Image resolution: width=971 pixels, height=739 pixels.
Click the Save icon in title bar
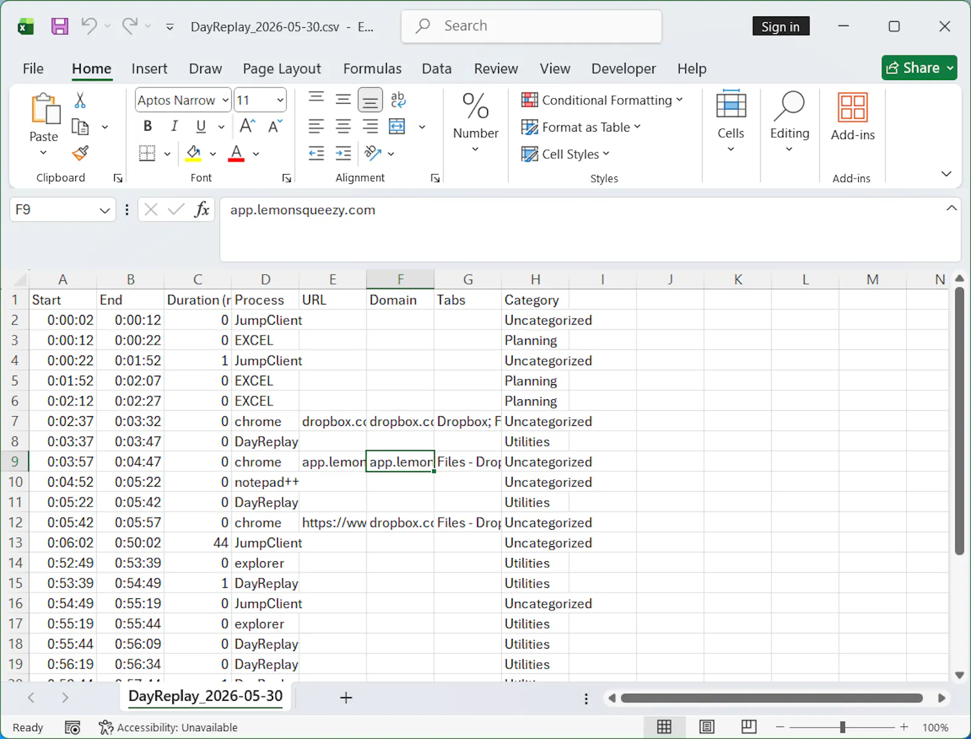coord(59,26)
